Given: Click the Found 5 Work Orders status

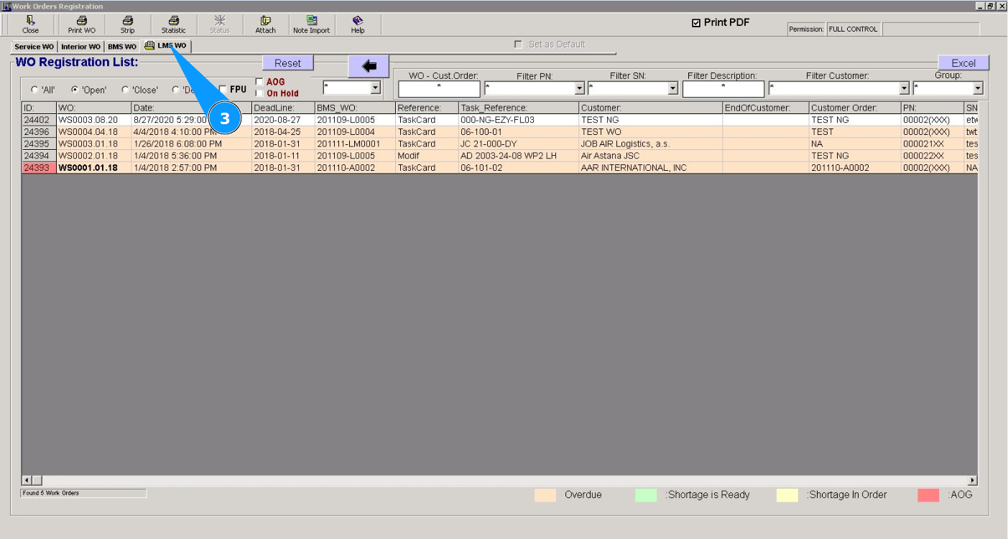Looking at the screenshot, I should click(83, 493).
